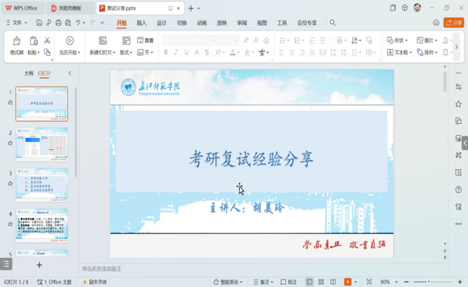
Task: Click the zoom slider handle
Action: 428,282
